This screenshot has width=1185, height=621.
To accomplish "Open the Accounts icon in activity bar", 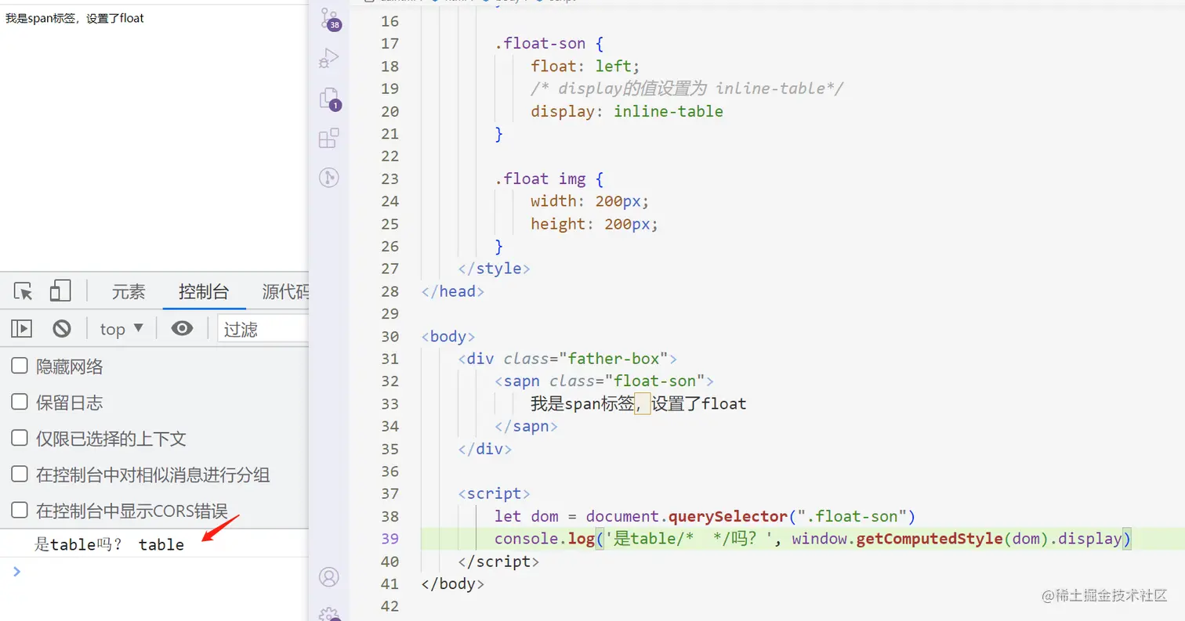I will pos(329,577).
